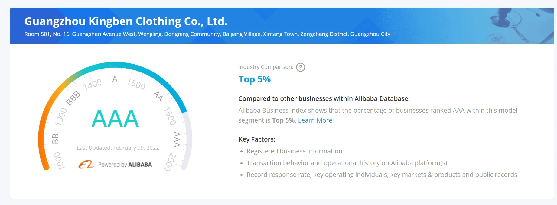
Task: Click the 1500 mark on the gauge
Action: 136,84
